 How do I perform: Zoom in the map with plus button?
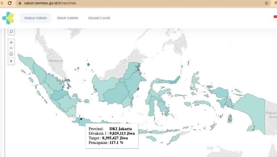(11, 43)
